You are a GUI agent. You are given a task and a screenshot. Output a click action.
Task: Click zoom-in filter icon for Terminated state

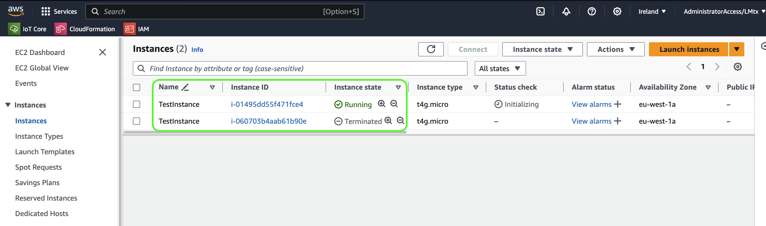(x=388, y=120)
